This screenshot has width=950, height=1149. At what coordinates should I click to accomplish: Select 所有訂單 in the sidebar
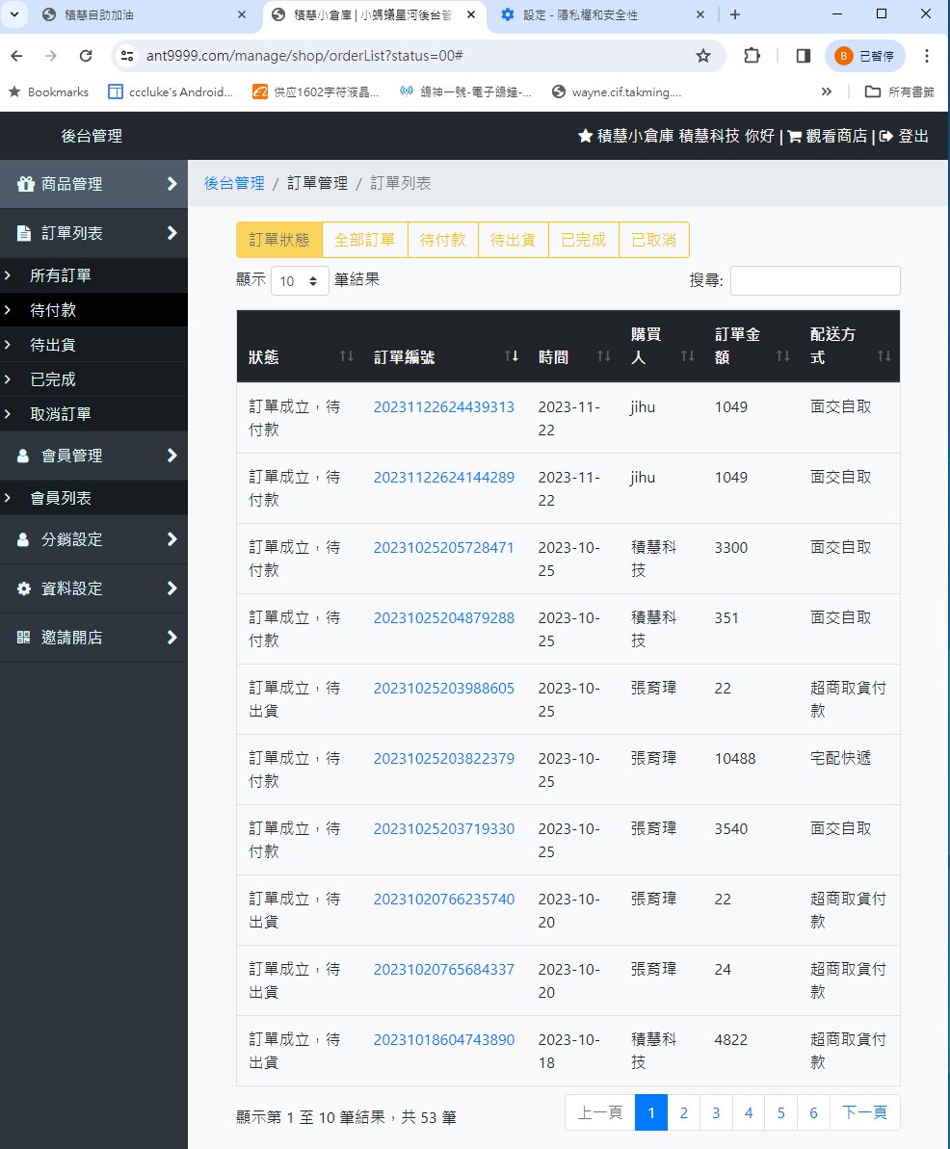pyautogui.click(x=93, y=275)
